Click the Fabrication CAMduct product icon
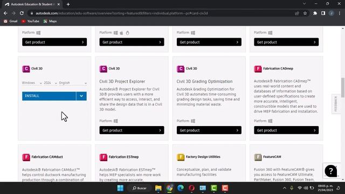Screen dimensions: 345x194 coord(26,157)
